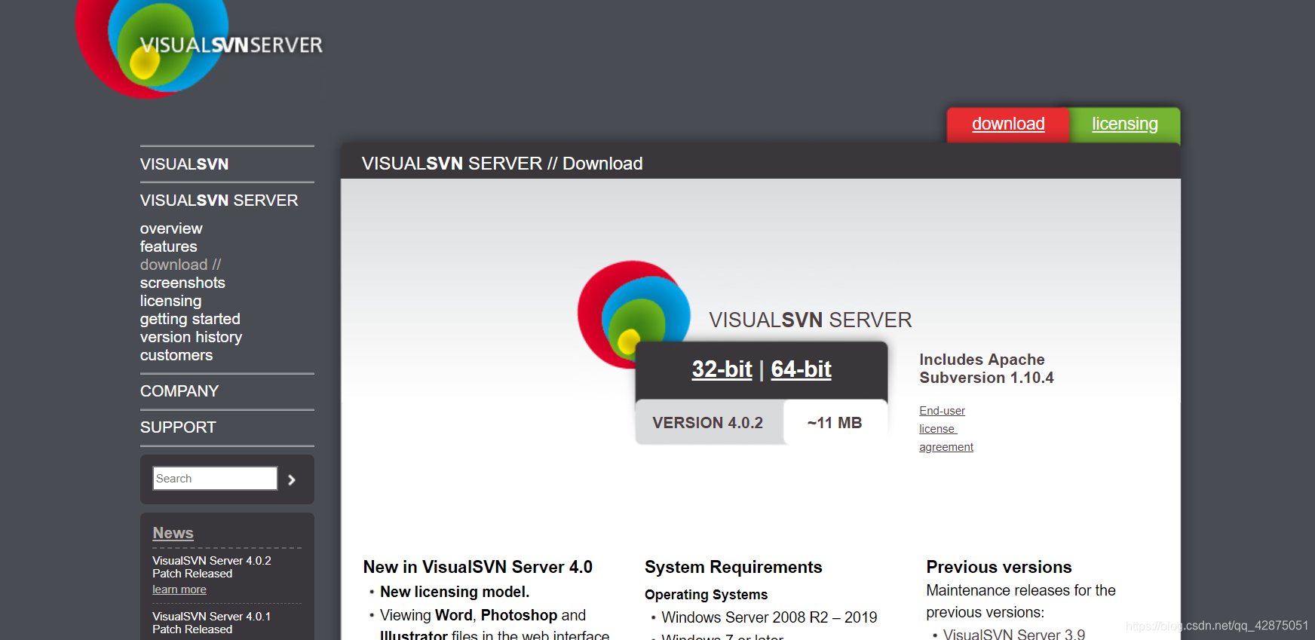Open the red download tab
Screen dimensions: 1315x640
pyautogui.click(x=1008, y=124)
